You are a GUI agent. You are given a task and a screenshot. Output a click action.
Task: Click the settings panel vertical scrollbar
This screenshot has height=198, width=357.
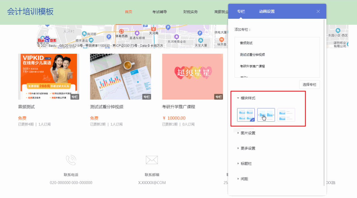click(x=324, y=102)
